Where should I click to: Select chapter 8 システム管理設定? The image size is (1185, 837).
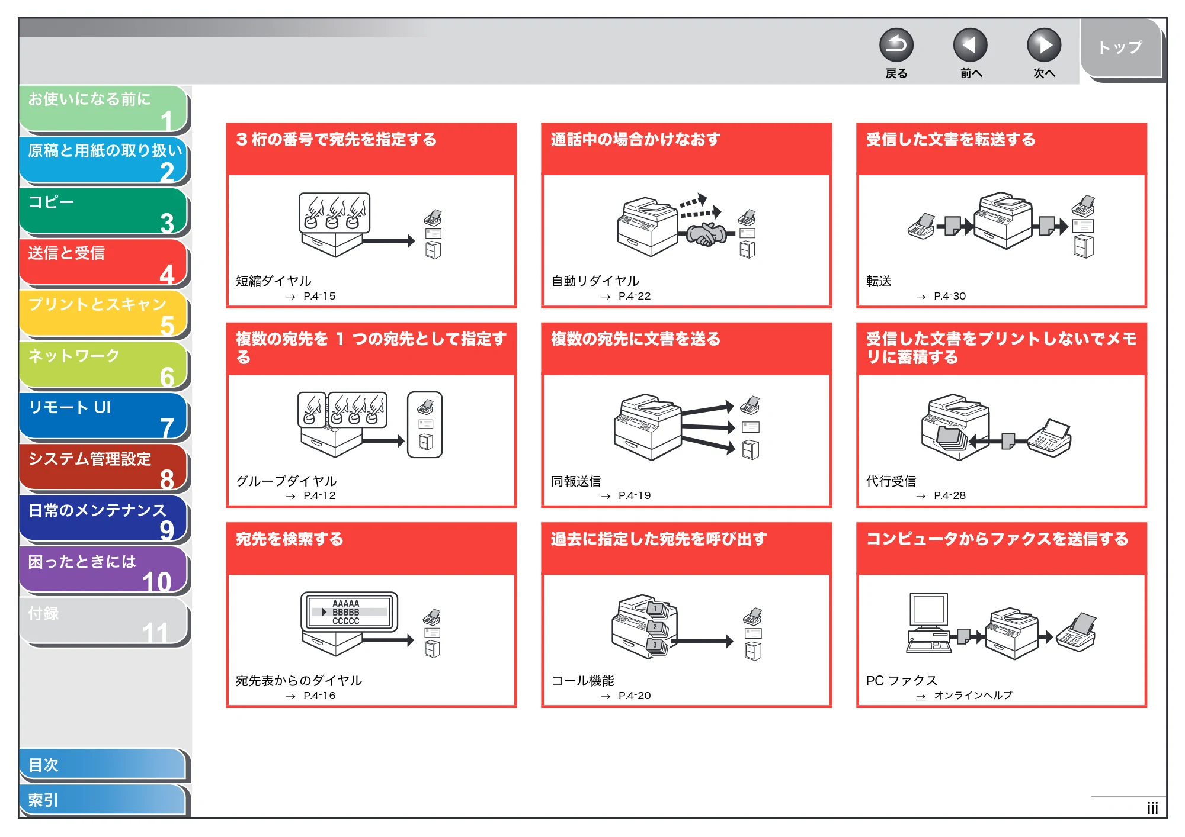[x=104, y=468]
